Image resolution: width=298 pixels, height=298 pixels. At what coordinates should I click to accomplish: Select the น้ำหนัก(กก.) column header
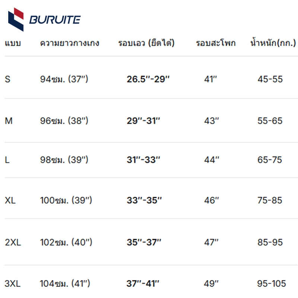273,43
